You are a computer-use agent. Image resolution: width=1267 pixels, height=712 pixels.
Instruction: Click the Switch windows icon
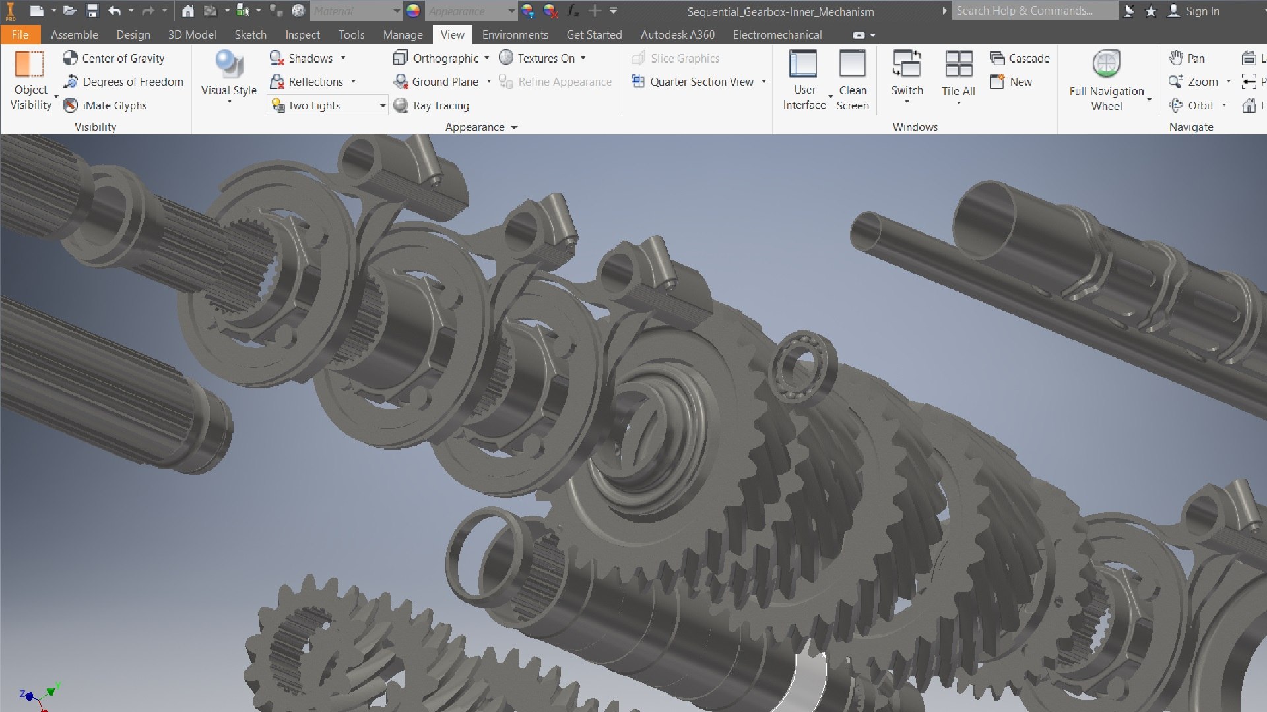point(907,64)
